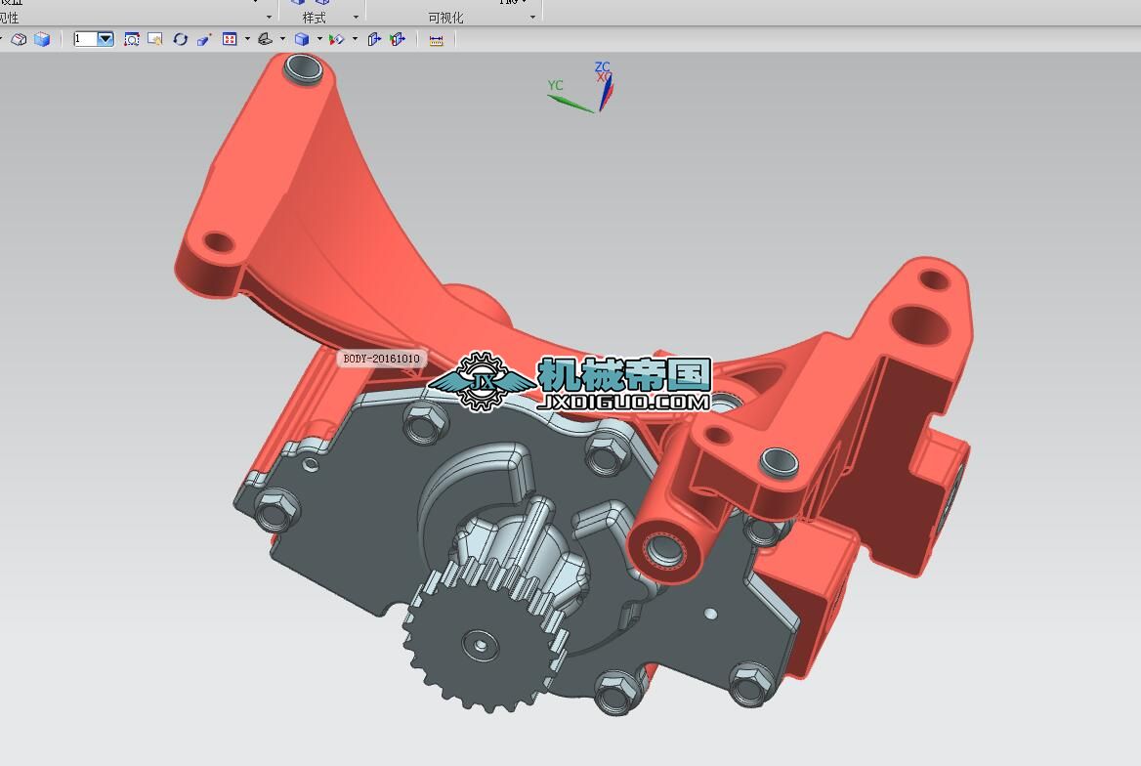
Task: Click the pencil-with-block icon after Rotate
Action: pyautogui.click(x=204, y=39)
